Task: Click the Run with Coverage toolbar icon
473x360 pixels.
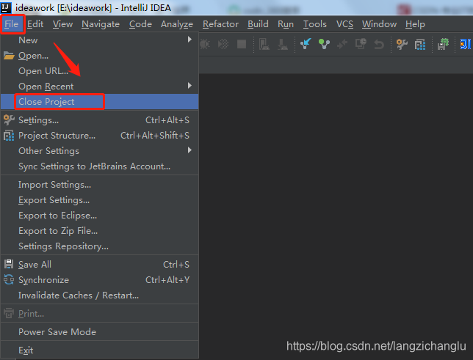Action: tap(223, 44)
